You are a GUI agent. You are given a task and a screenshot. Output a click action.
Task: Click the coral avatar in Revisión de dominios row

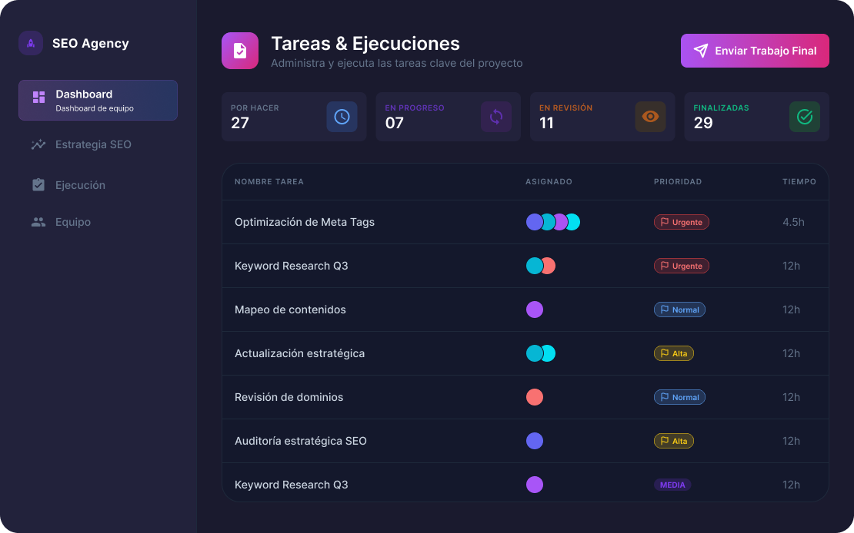pyautogui.click(x=535, y=397)
